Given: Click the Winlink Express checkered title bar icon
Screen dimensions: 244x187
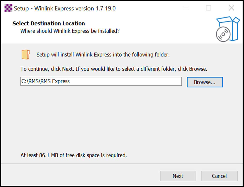Looking at the screenshot, I should coord(8,8).
